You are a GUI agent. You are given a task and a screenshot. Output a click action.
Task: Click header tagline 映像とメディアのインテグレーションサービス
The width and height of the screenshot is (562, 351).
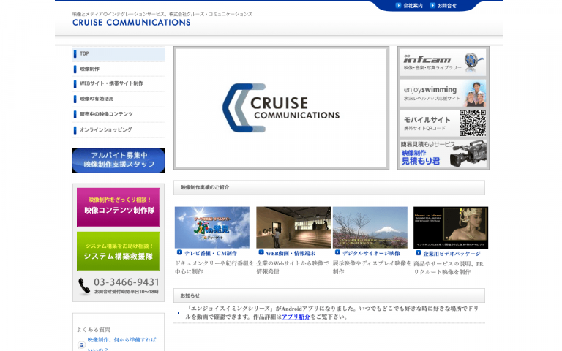pyautogui.click(x=162, y=15)
